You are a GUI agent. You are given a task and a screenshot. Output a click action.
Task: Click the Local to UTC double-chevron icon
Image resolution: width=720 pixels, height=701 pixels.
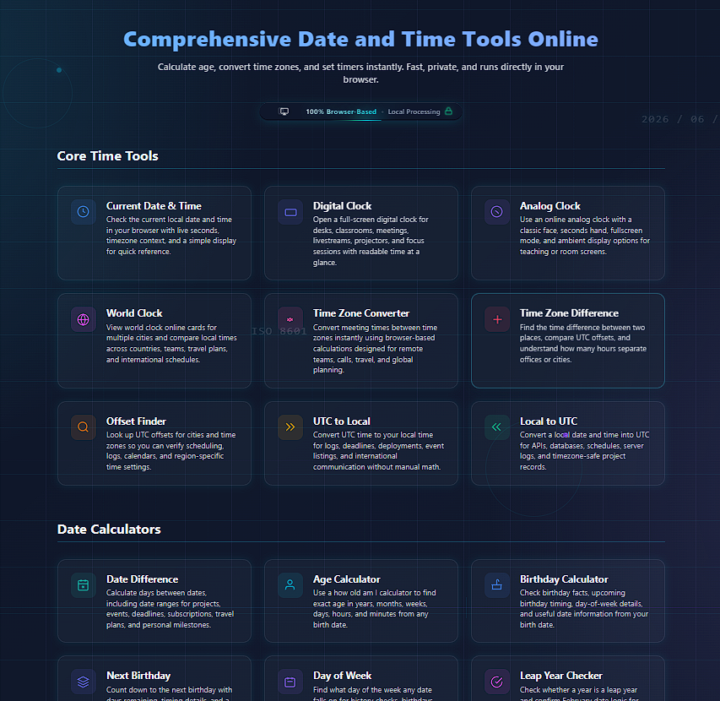496,427
